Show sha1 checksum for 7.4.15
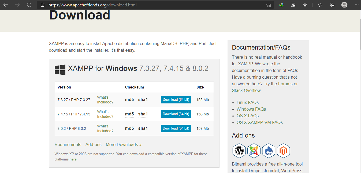 point(143,114)
